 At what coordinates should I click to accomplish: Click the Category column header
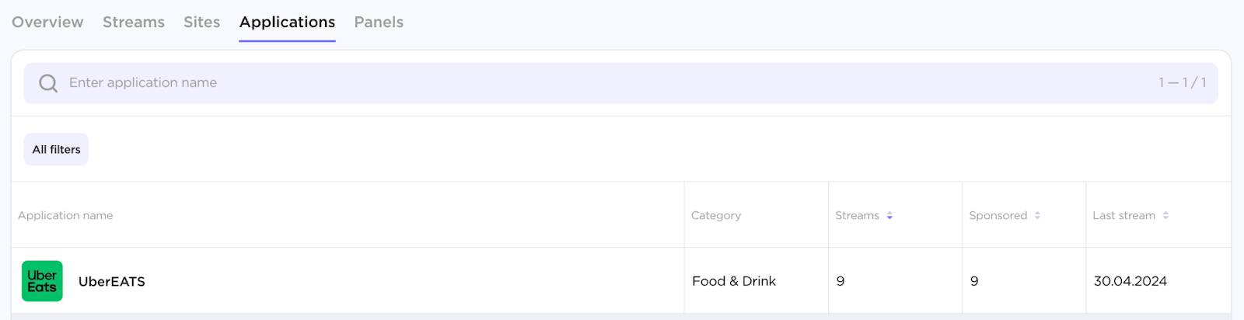coord(716,216)
